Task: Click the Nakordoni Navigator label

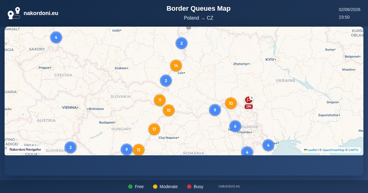Action: pyautogui.click(x=25, y=149)
